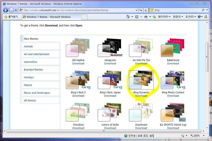Download the Akrapovic theme

point(110,63)
